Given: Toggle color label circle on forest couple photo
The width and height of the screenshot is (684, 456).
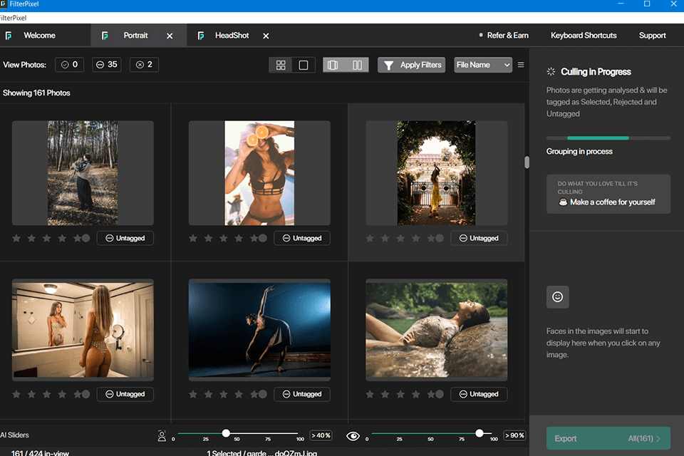Looking at the screenshot, I should (x=86, y=238).
